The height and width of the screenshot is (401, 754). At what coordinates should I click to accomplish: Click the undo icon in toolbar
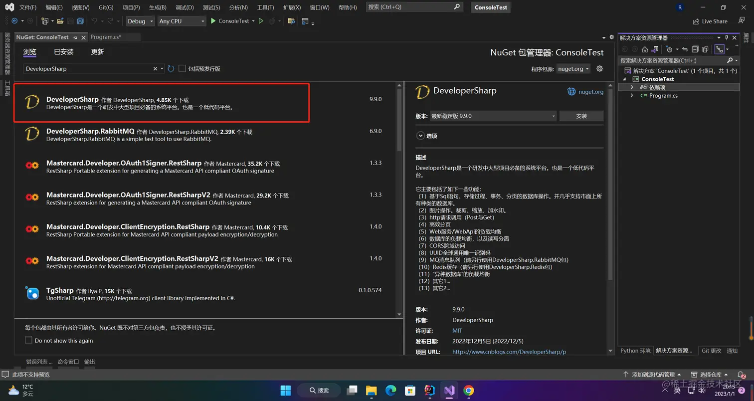tap(94, 21)
